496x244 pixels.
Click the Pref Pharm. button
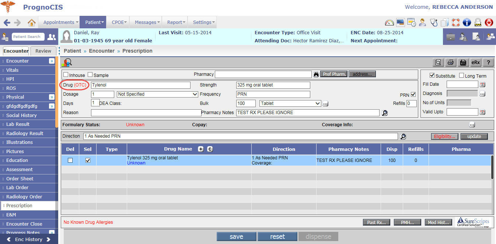[x=334, y=74]
